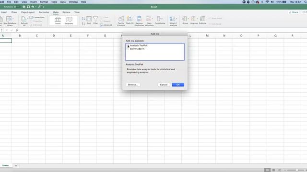Screen dimensions: 307x172
Task: Click the Wi-Fi icon in the menu bar
Action: [x=267, y=2]
